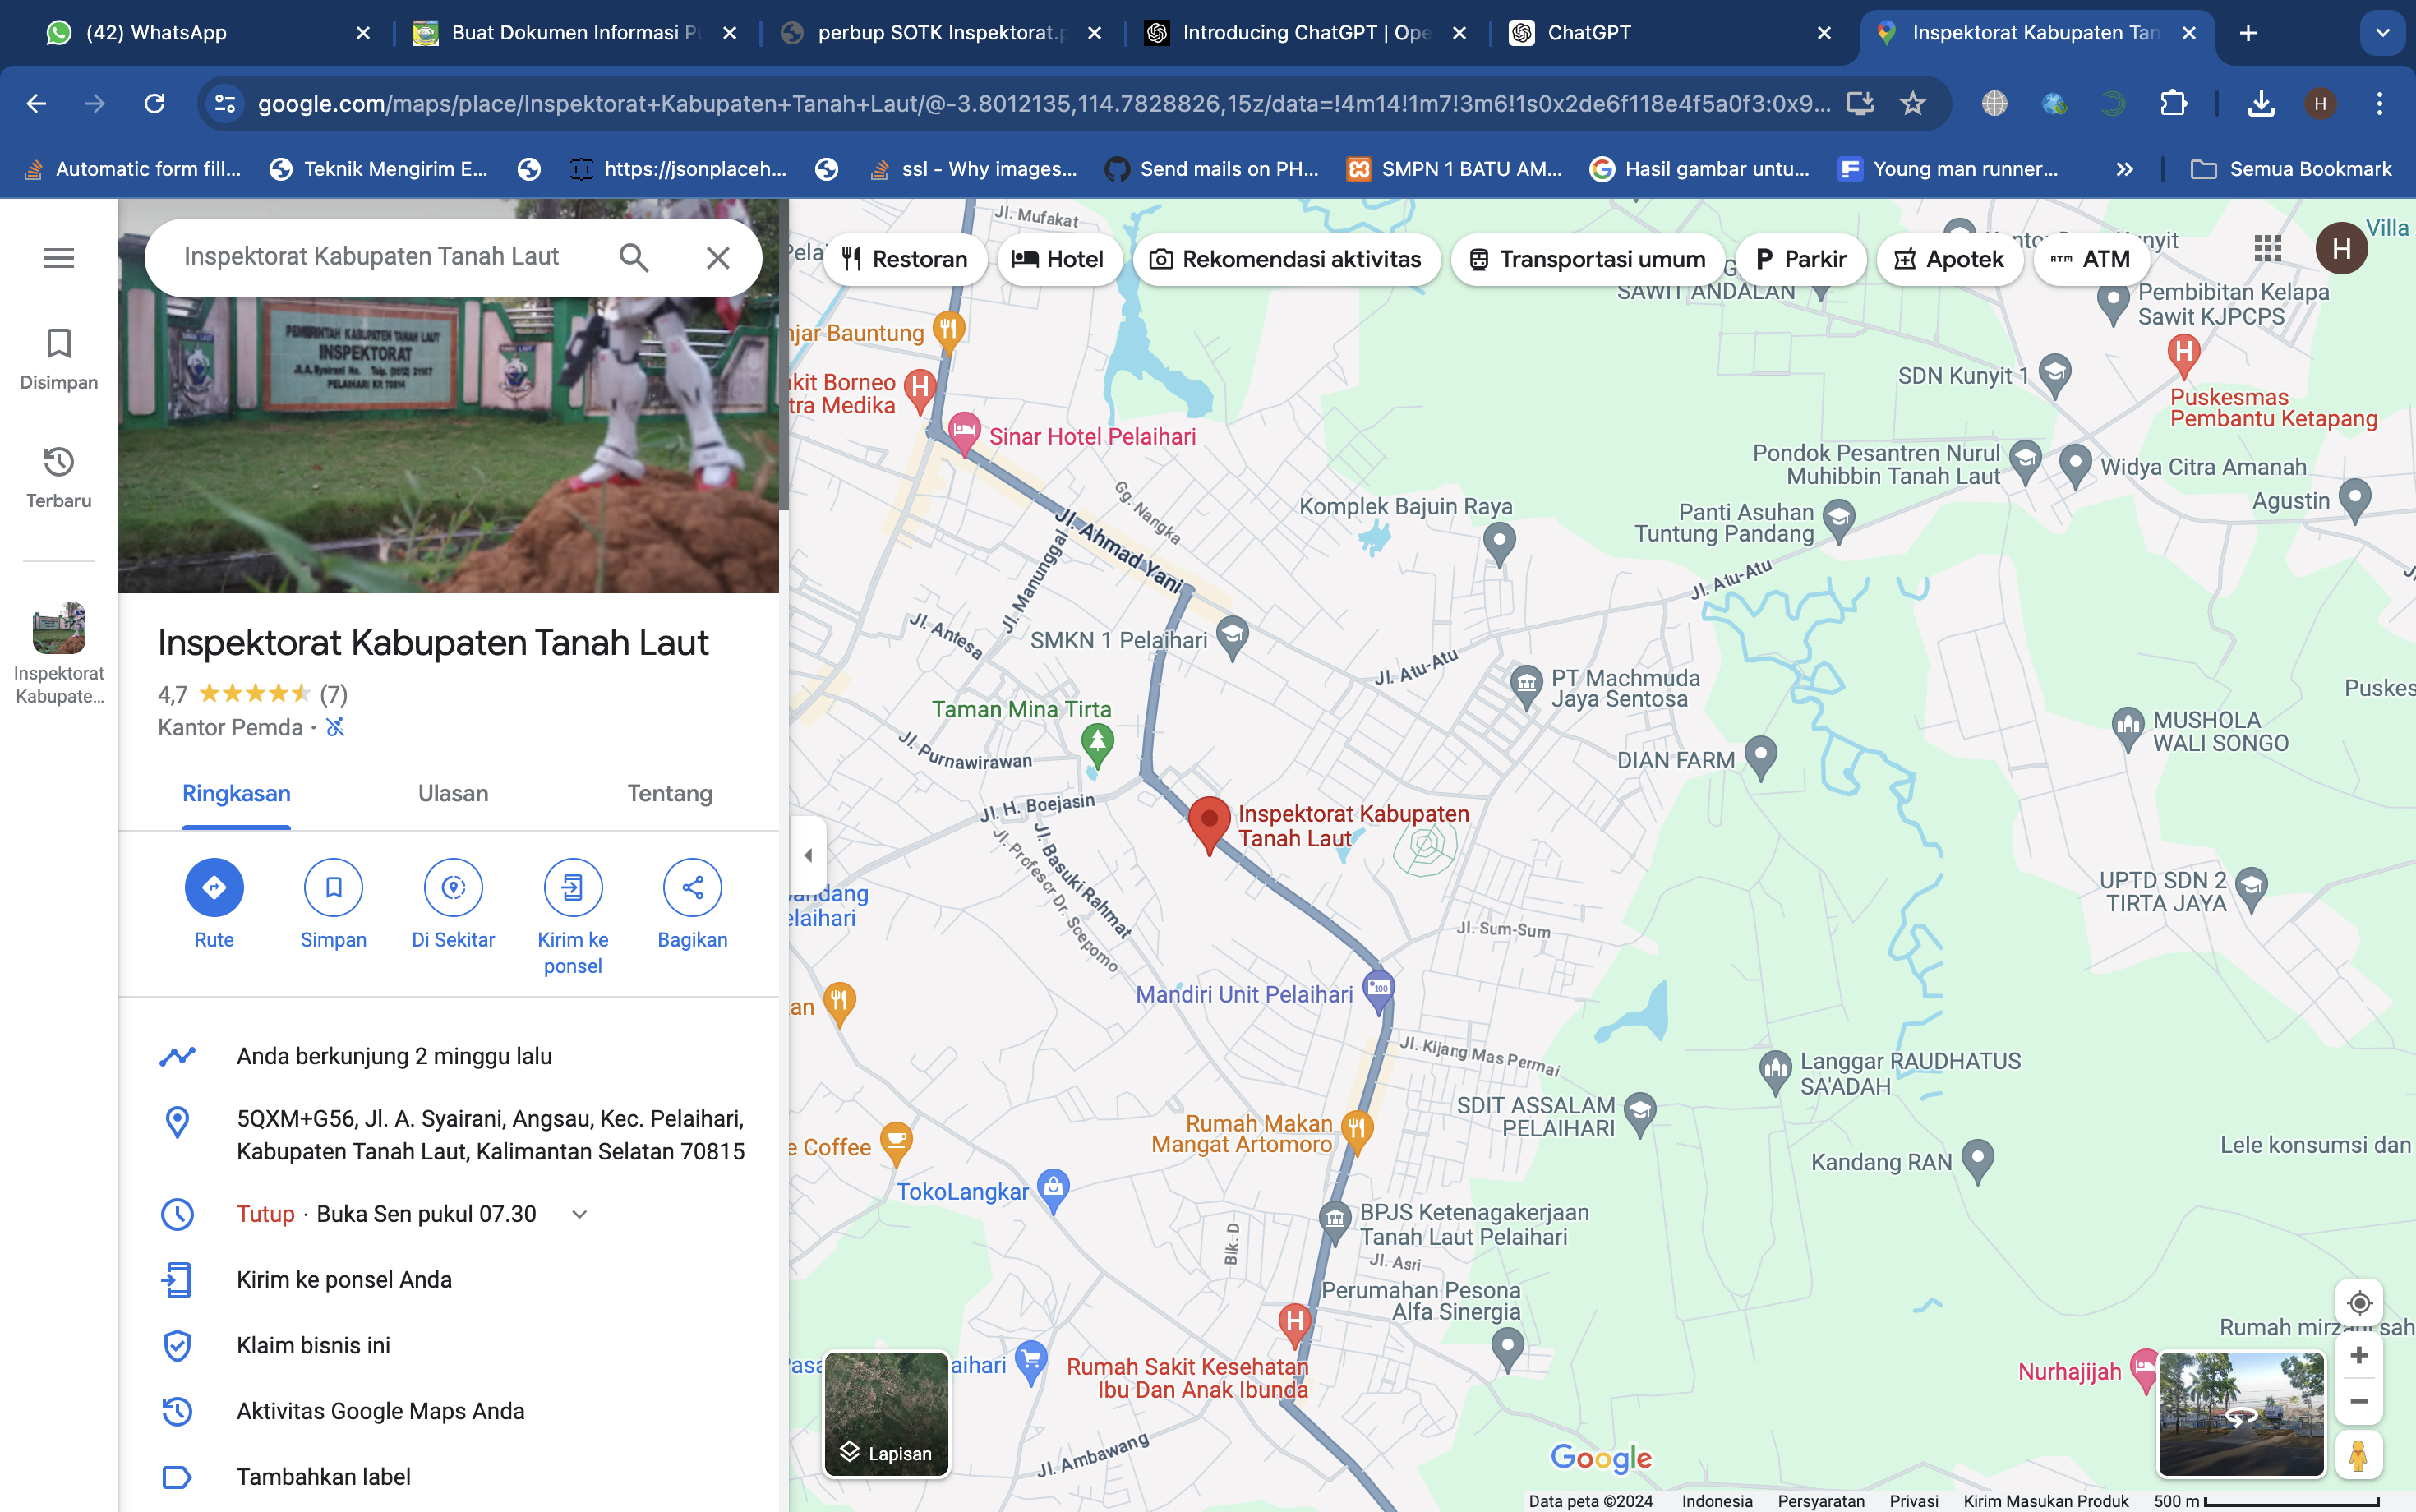The image size is (2416, 1512).
Task: Click the Simpan bookmark icon
Action: point(333,887)
